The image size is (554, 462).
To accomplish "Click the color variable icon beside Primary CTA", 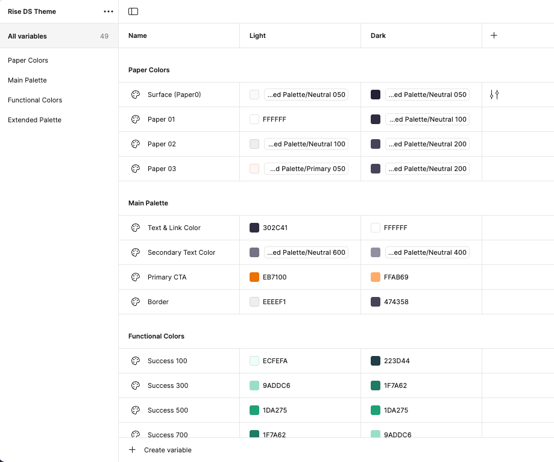I will (135, 277).
